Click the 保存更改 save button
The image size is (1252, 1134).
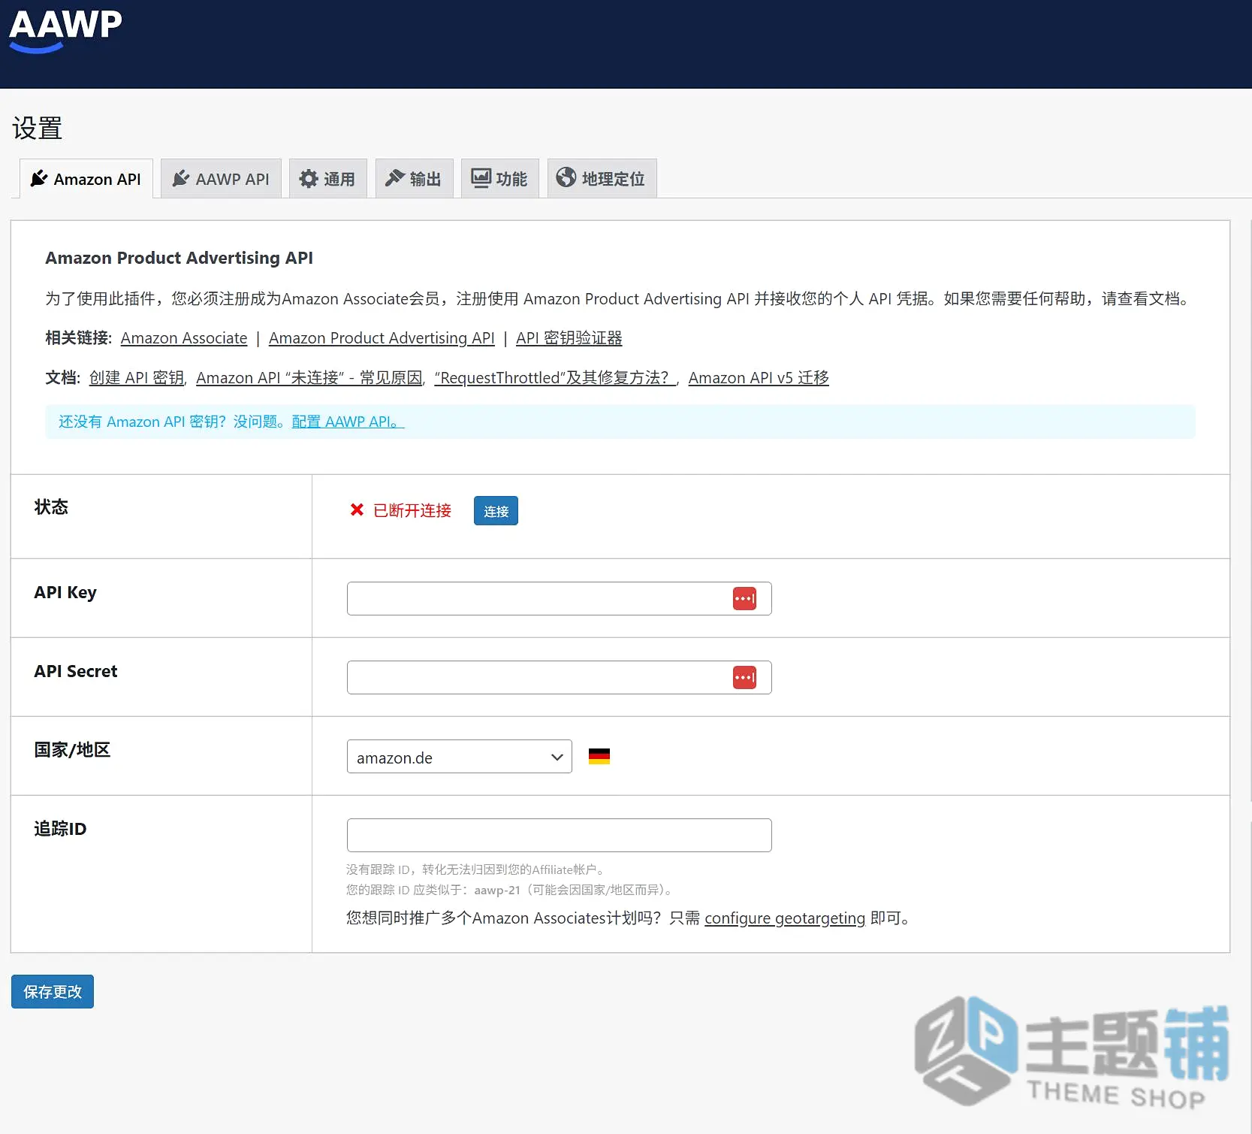(x=53, y=992)
